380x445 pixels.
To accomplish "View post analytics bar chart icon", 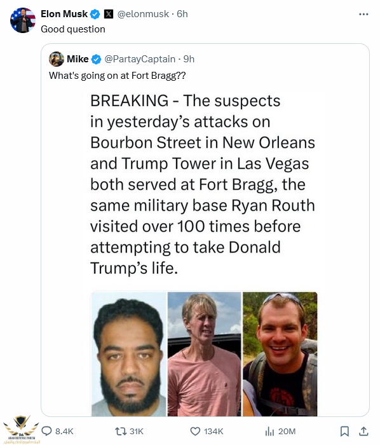I will [269, 432].
